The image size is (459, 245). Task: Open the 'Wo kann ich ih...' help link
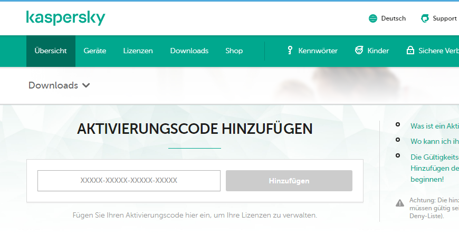click(x=434, y=142)
